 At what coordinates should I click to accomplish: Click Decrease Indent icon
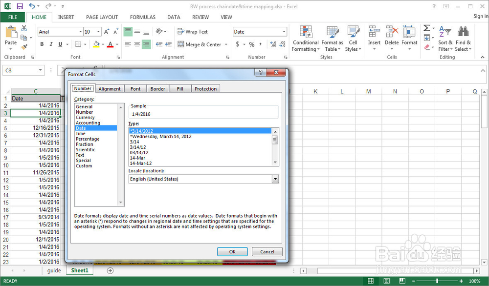coord(159,44)
